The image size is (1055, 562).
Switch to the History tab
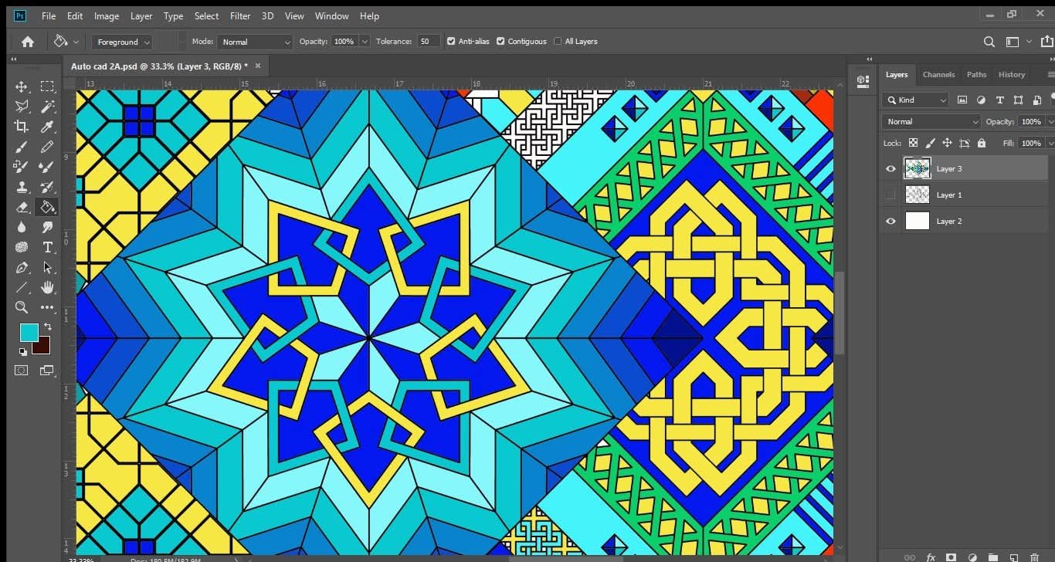[1011, 75]
